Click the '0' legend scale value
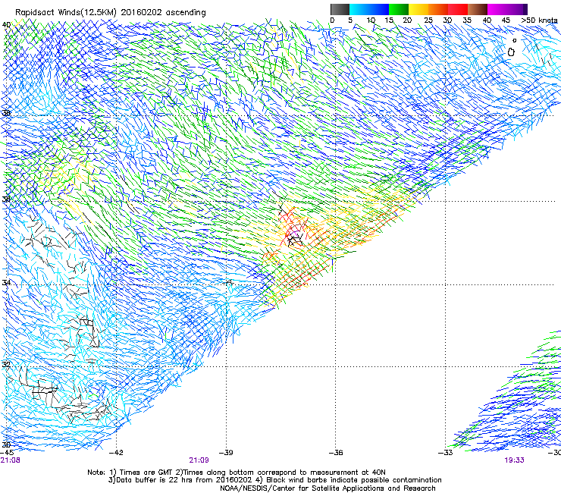This screenshot has height=493, width=561. 332,20
